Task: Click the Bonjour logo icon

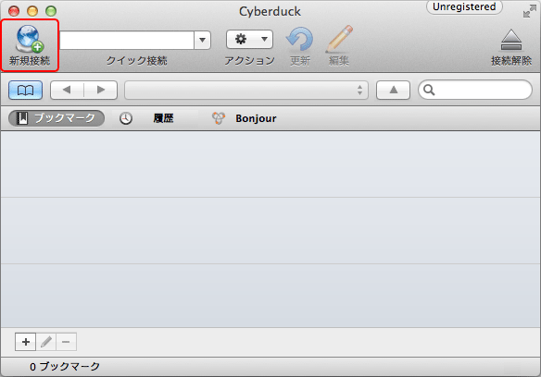Action: tap(219, 118)
